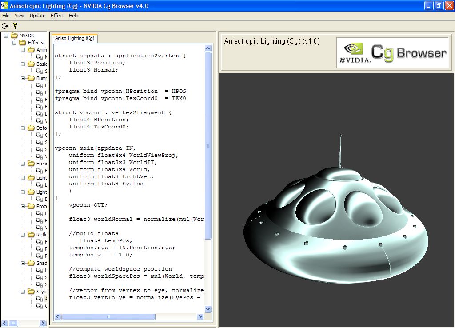Click the 'tempPos.w = 1.0;' code line
This screenshot has width=455, height=328.
(100, 255)
